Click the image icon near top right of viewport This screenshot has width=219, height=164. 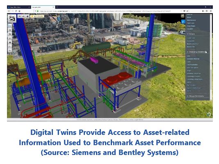182,16
